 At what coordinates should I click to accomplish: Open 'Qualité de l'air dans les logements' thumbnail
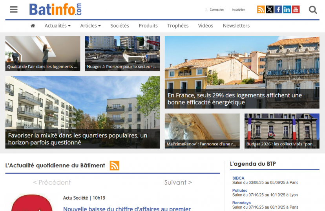click(x=43, y=53)
